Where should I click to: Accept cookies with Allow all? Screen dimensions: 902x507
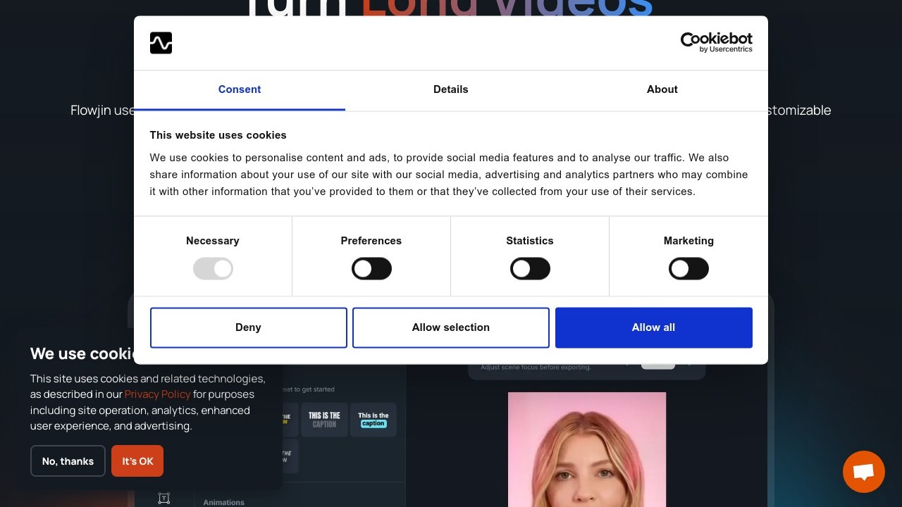pos(653,327)
